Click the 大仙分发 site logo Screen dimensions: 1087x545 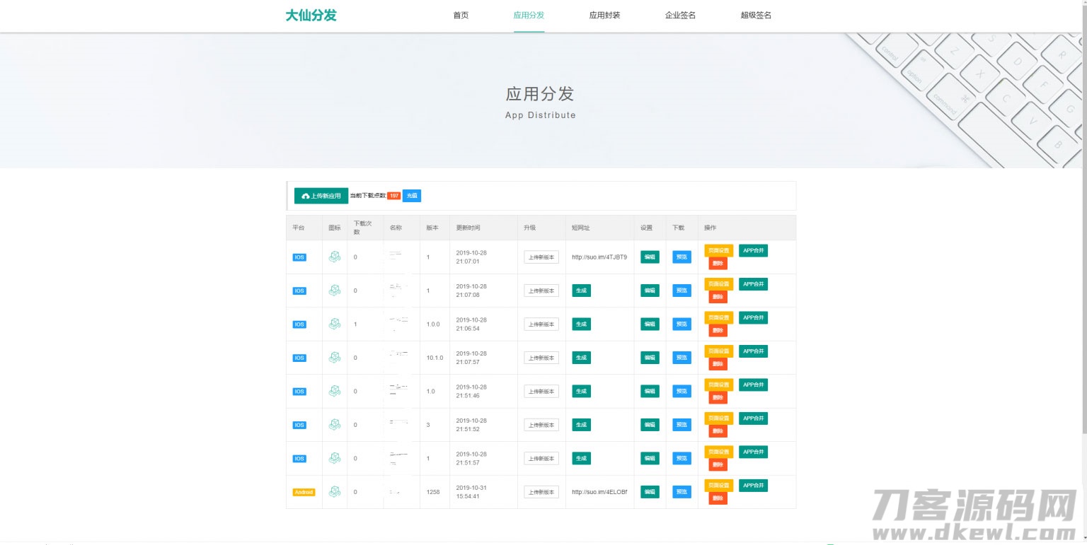311,16
